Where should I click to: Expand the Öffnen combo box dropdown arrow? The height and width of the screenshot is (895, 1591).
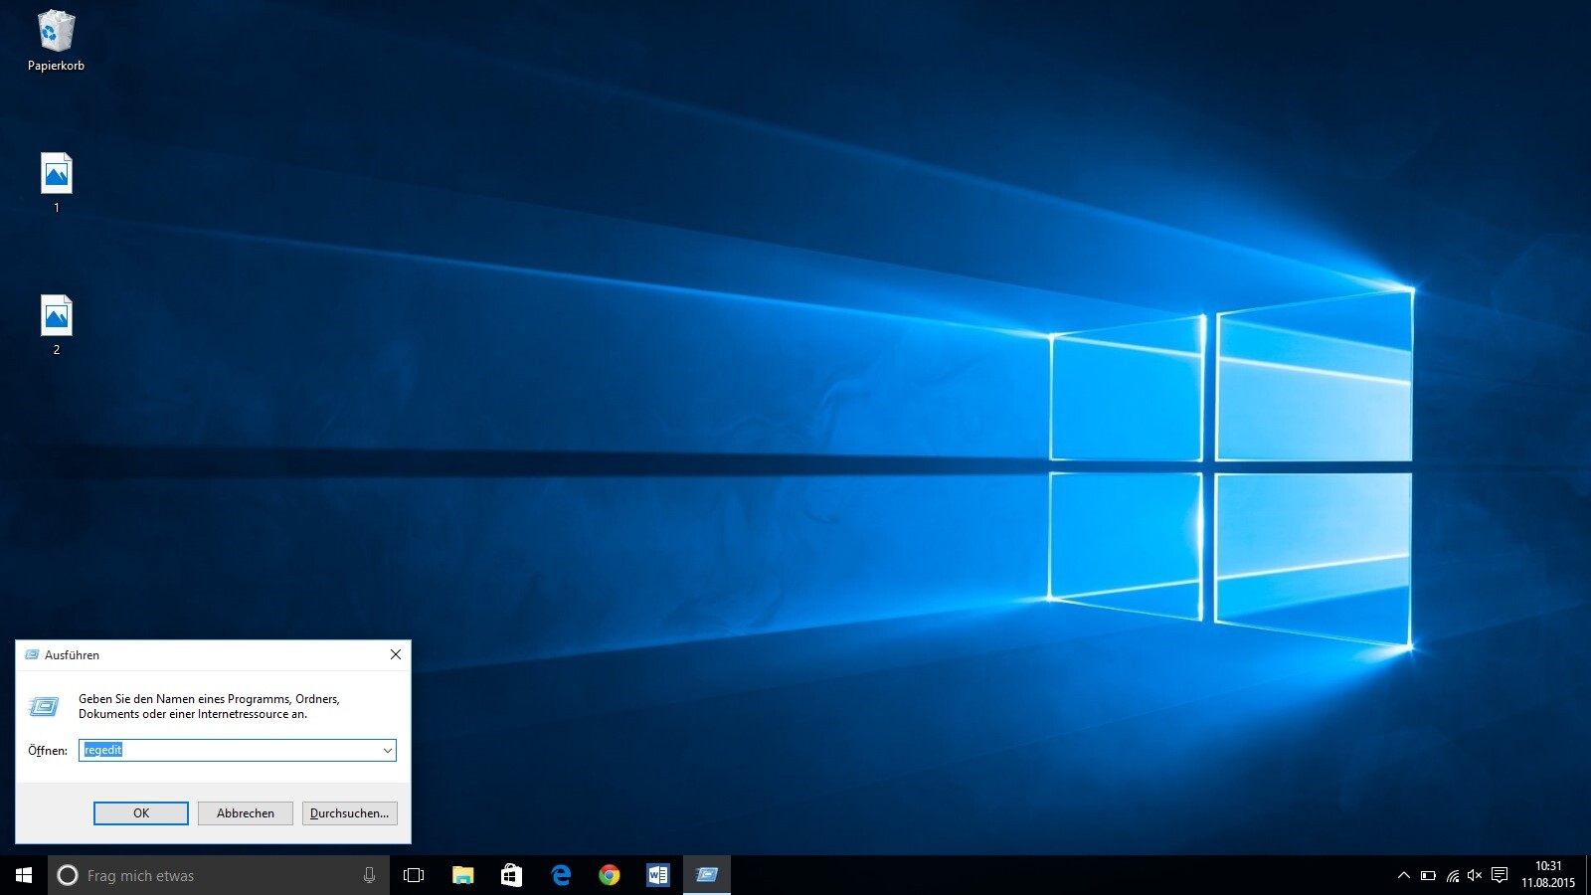[387, 751]
